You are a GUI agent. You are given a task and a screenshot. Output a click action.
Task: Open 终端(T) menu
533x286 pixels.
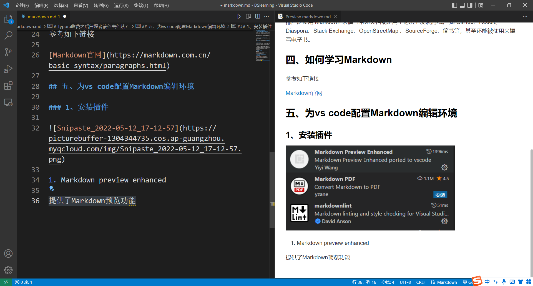141,5
